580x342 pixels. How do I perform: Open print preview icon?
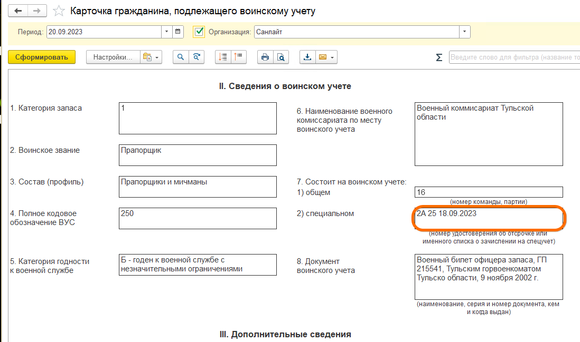[x=281, y=57]
